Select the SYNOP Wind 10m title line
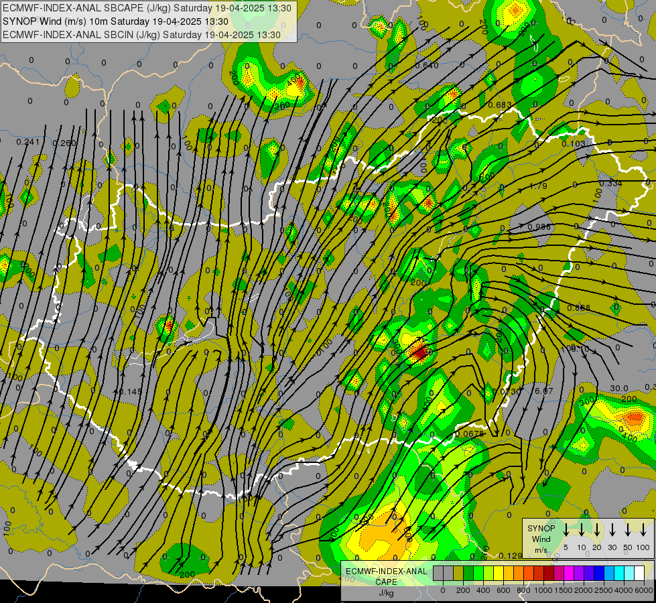 tap(115, 21)
